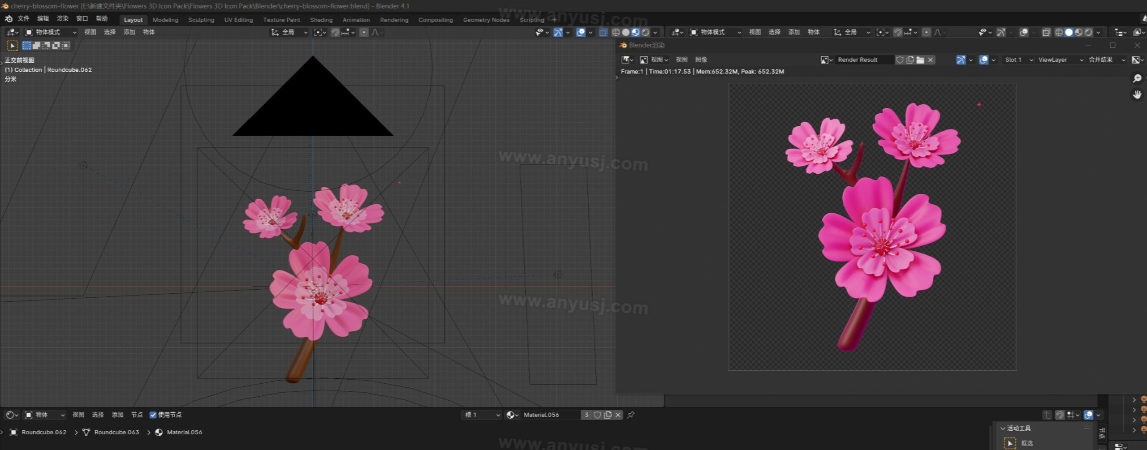Open left viewport 全局 orientation dropdown

tap(289, 32)
